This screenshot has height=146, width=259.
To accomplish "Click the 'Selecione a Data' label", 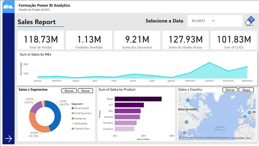I will 164,21.
